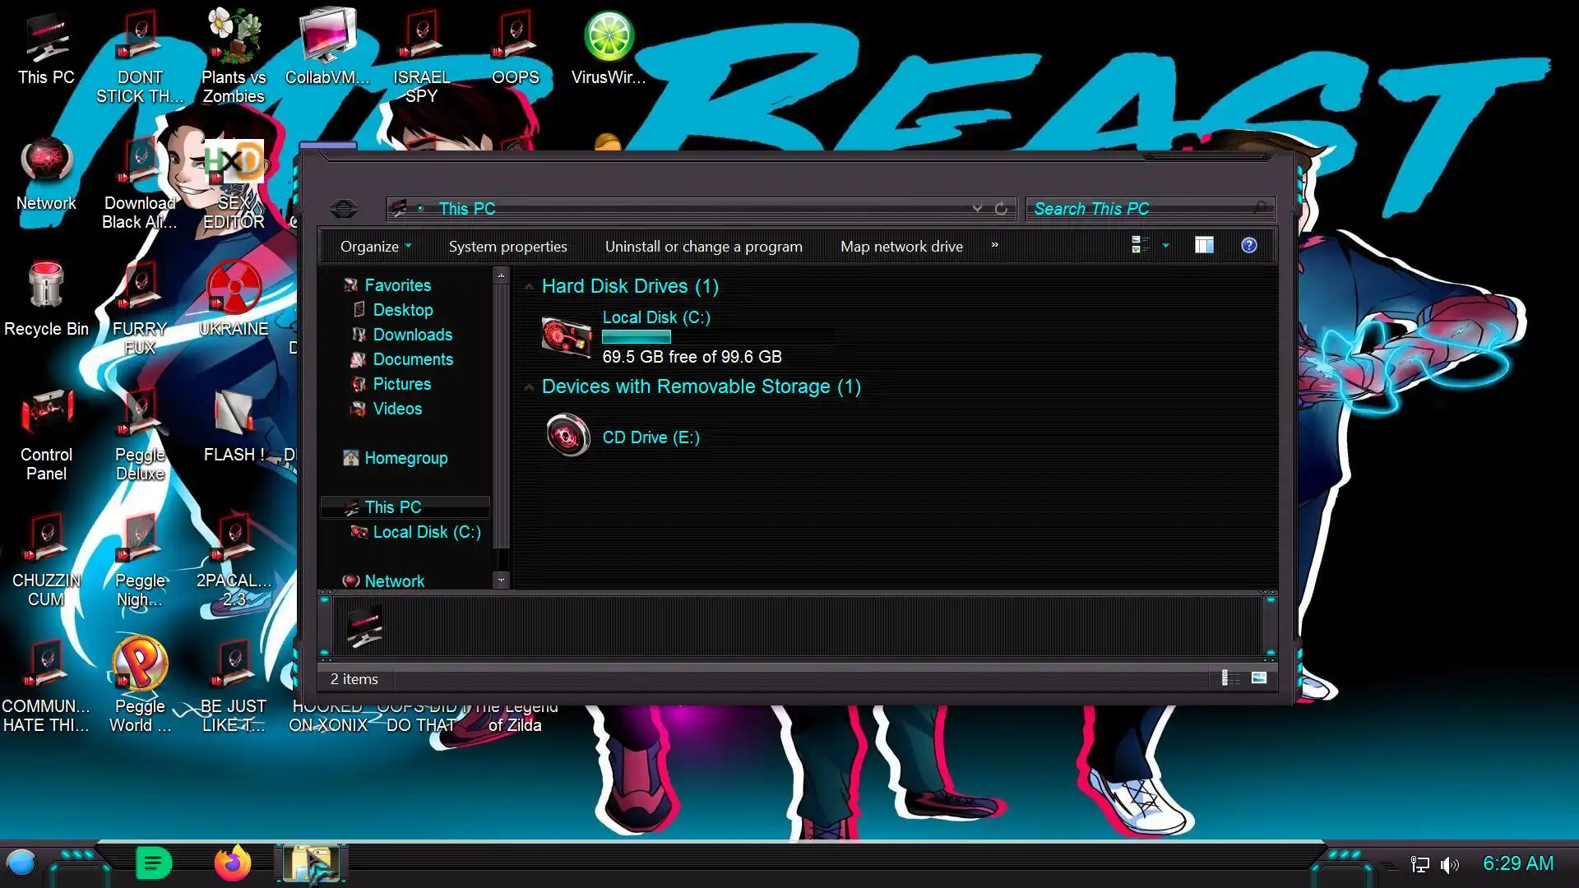Open the CD Drive (E:) icon
This screenshot has width=1579, height=888.
point(567,436)
